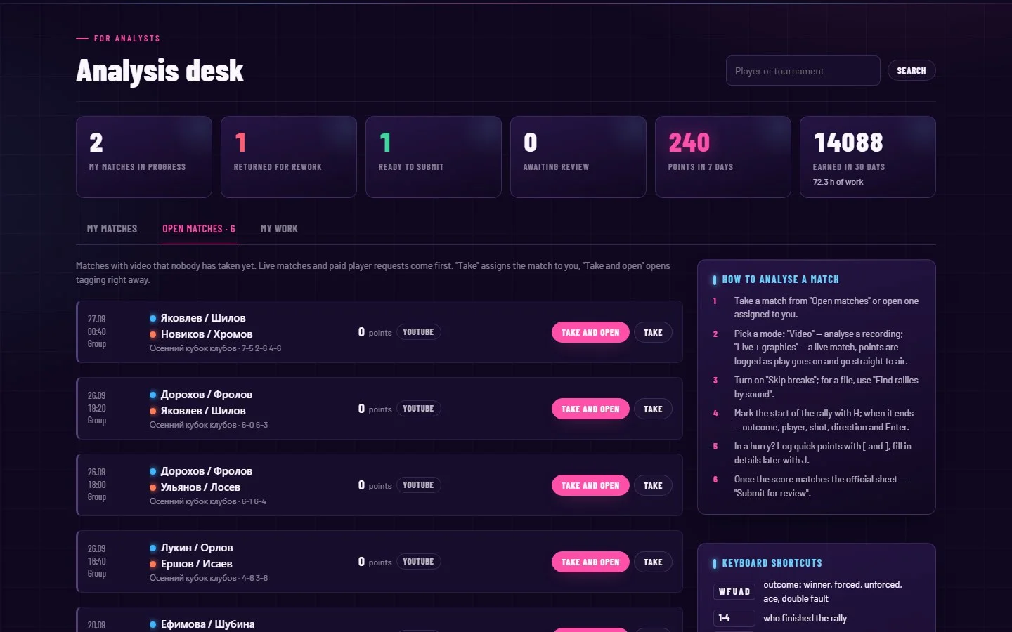
Task: Click YouTube tag on Ульянов / Лосев match
Action: point(418,485)
